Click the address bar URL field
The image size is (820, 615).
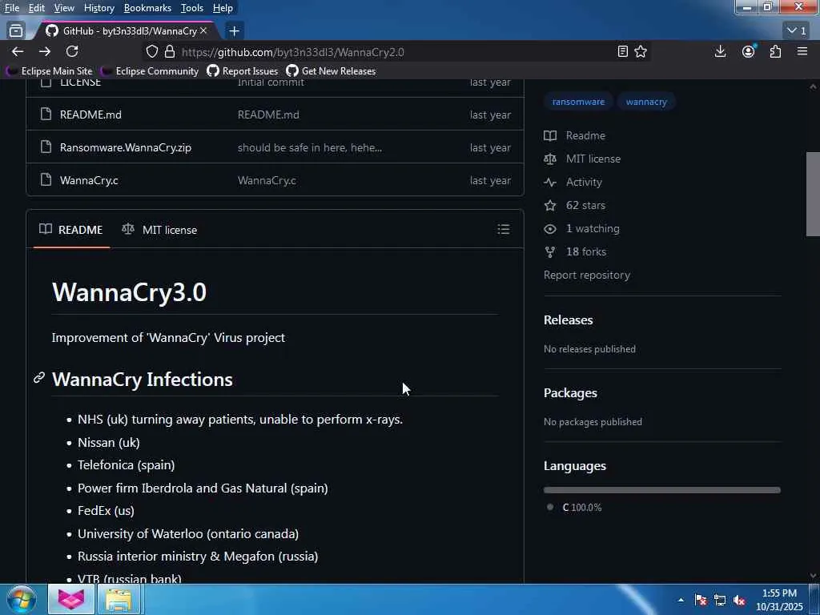396,52
